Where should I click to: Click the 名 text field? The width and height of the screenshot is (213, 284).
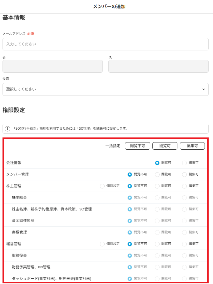pos(158,66)
